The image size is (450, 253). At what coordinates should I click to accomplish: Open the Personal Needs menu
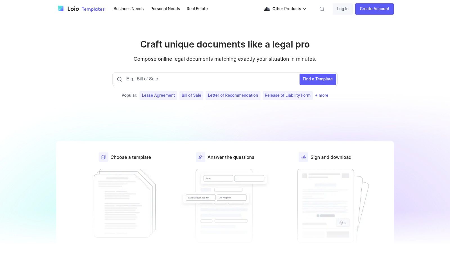click(x=165, y=9)
